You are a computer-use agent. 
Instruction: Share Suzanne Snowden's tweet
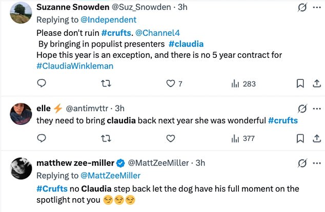317,83
